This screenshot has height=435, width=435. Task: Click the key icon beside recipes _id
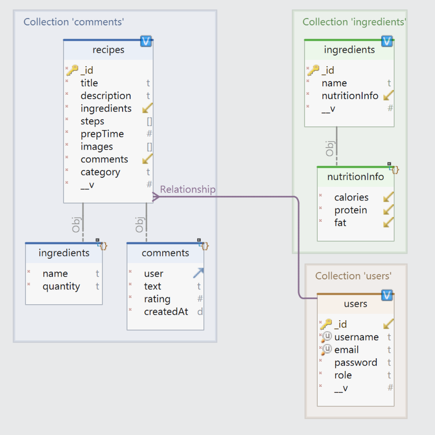point(72,70)
